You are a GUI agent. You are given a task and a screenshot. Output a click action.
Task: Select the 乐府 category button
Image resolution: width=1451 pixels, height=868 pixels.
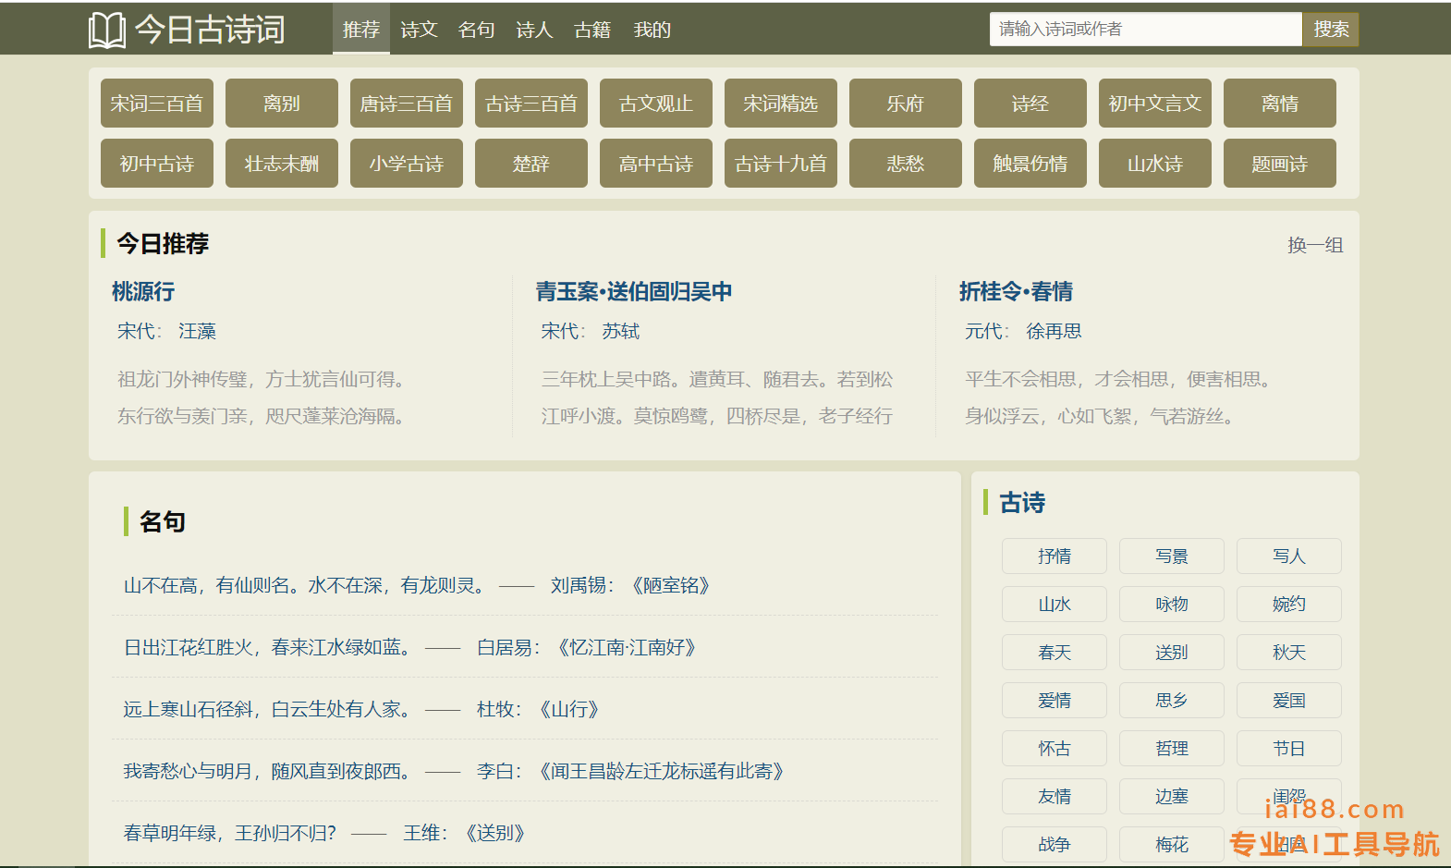pyautogui.click(x=906, y=103)
